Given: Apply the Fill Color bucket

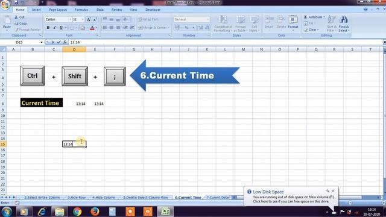Looking at the screenshot, I should point(83,28).
